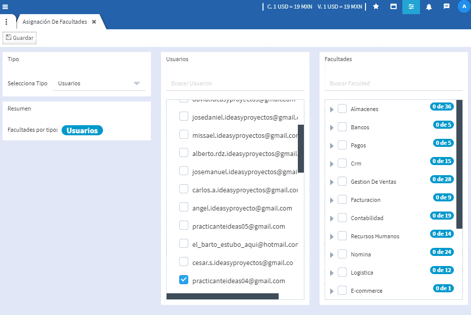Open the notifications bell
471x315 pixels.
coord(429,7)
